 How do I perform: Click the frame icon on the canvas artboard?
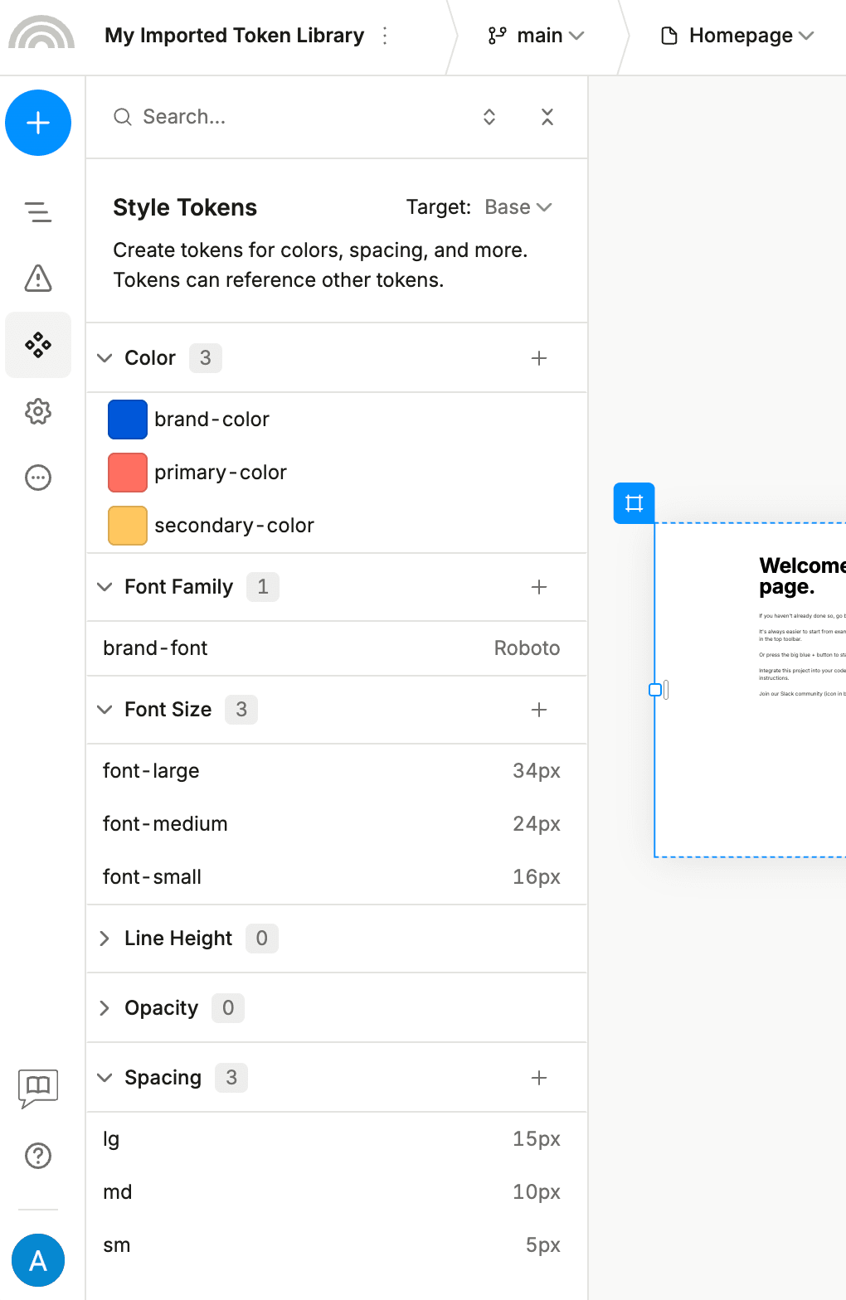tap(634, 503)
